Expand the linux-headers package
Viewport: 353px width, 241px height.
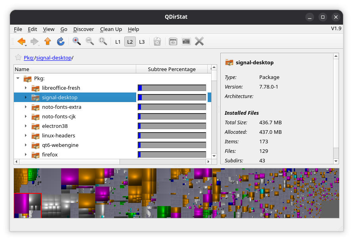[x=26, y=135]
